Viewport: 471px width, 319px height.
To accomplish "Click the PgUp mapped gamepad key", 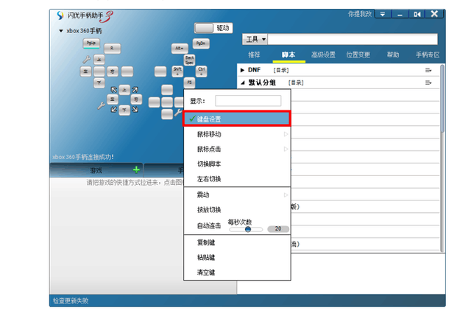I will tap(91, 43).
